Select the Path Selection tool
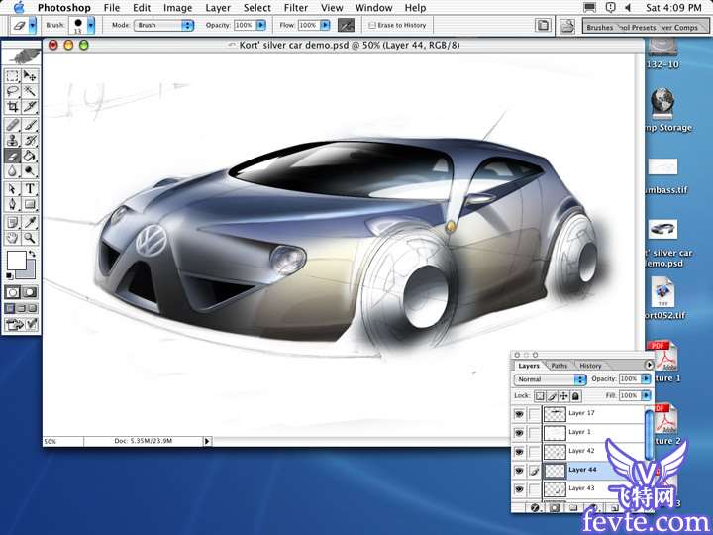Screen dimensions: 713x535 point(12,189)
